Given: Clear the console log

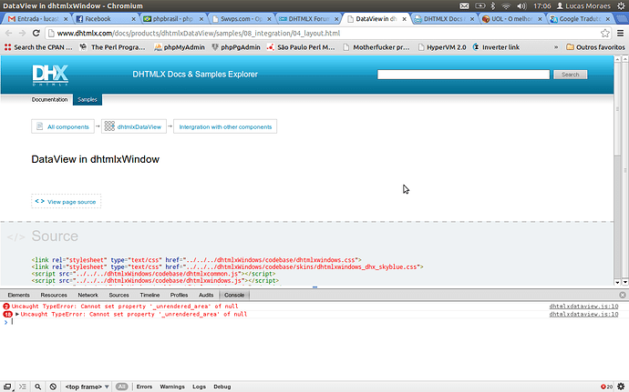Looking at the screenshot, I should pyautogui.click(x=53, y=387).
